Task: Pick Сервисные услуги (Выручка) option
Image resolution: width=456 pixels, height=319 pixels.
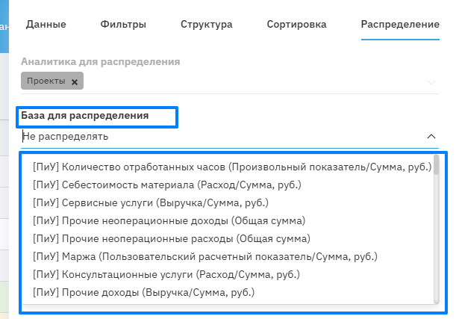Action: tap(151, 202)
